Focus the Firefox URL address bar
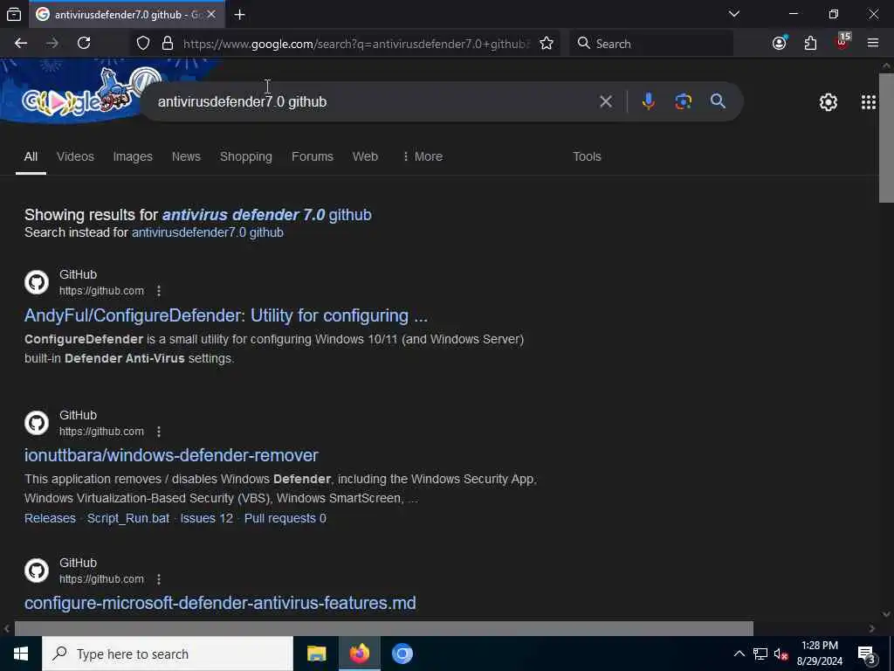Viewport: 894px width, 671px height. coord(356,44)
